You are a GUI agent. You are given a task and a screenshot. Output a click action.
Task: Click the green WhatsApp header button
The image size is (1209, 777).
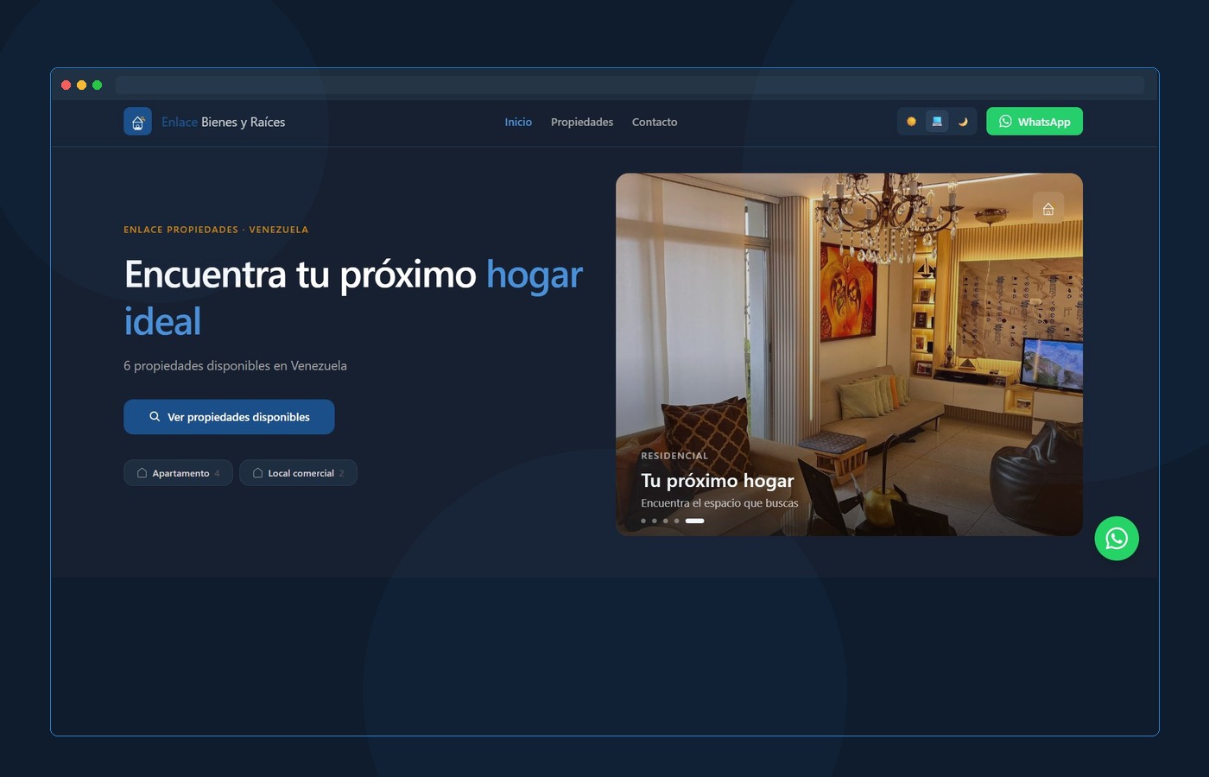1035,122
